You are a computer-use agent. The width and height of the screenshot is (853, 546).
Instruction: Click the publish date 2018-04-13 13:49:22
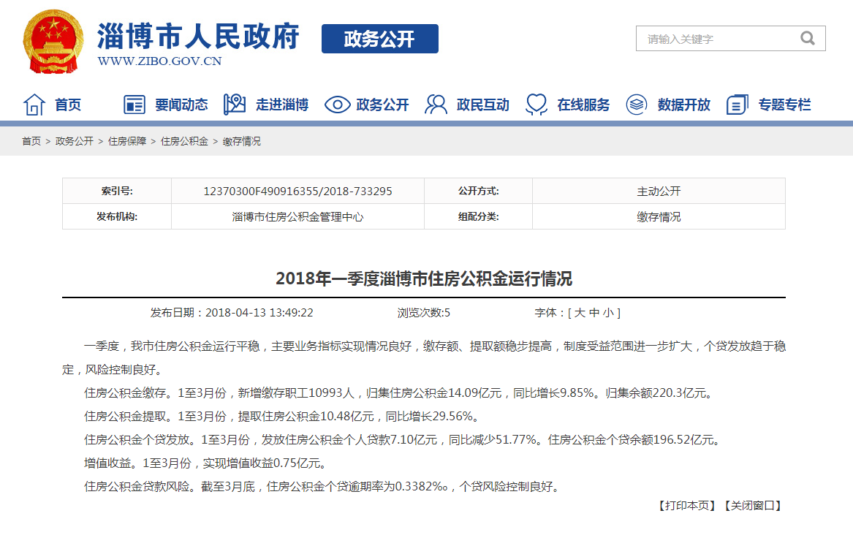pos(259,313)
